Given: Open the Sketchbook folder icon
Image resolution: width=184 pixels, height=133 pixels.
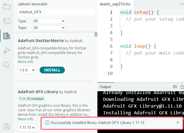Looking at the screenshot, I should 7,6.
